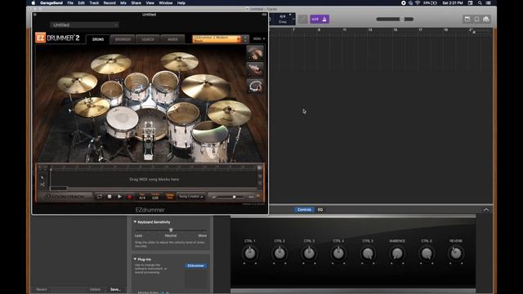523x294 pixels.
Task: Switch to the EQ tab
Action: click(x=320, y=210)
